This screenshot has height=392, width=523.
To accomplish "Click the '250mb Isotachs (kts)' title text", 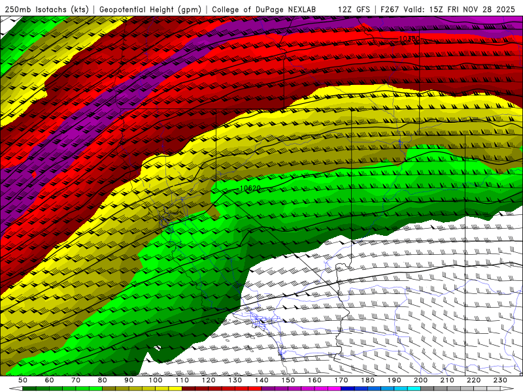I will [x=46, y=10].
